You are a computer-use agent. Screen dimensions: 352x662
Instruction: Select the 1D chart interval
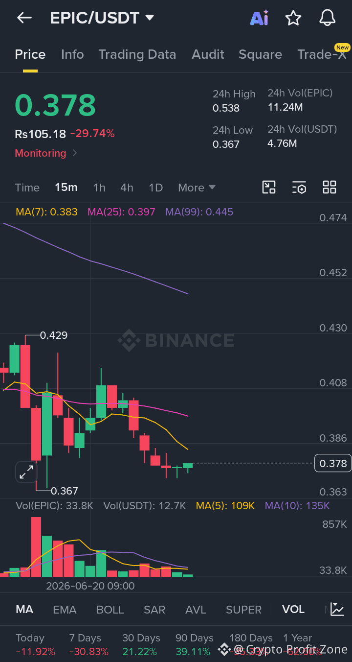[155, 188]
